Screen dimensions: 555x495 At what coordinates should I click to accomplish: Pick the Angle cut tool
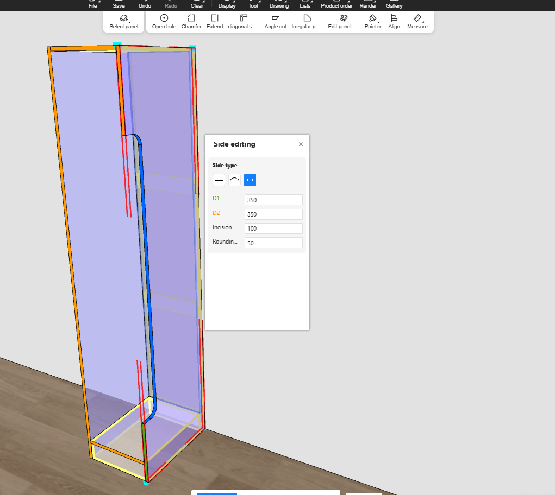(275, 22)
